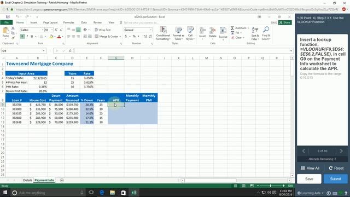The height and width of the screenshot is (197, 350).
Task: Toggle Wrap Text
Action: point(103,30)
